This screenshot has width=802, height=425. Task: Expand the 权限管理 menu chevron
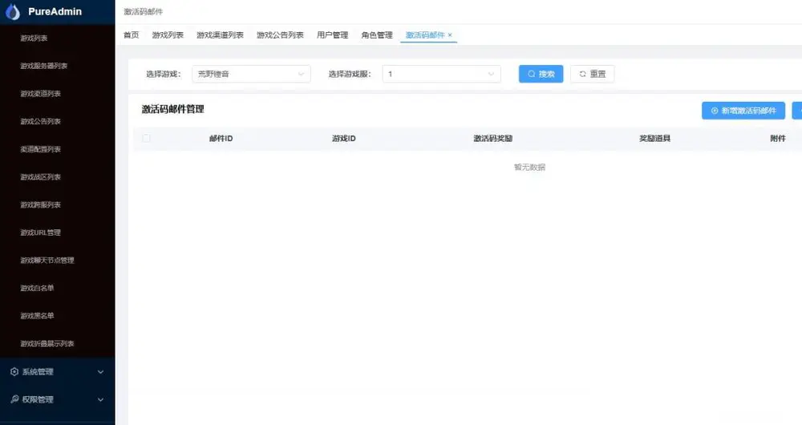point(100,399)
